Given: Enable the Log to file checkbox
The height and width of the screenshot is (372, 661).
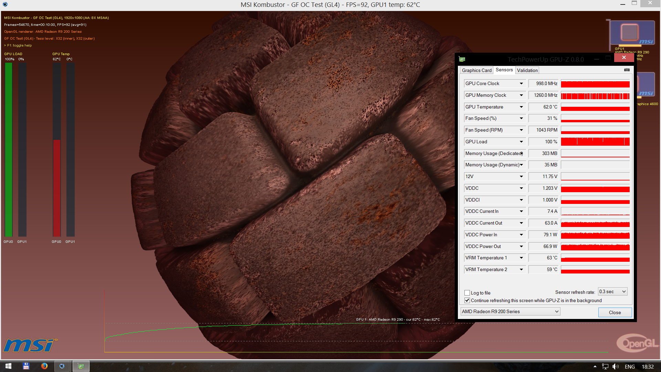Looking at the screenshot, I should [467, 293].
